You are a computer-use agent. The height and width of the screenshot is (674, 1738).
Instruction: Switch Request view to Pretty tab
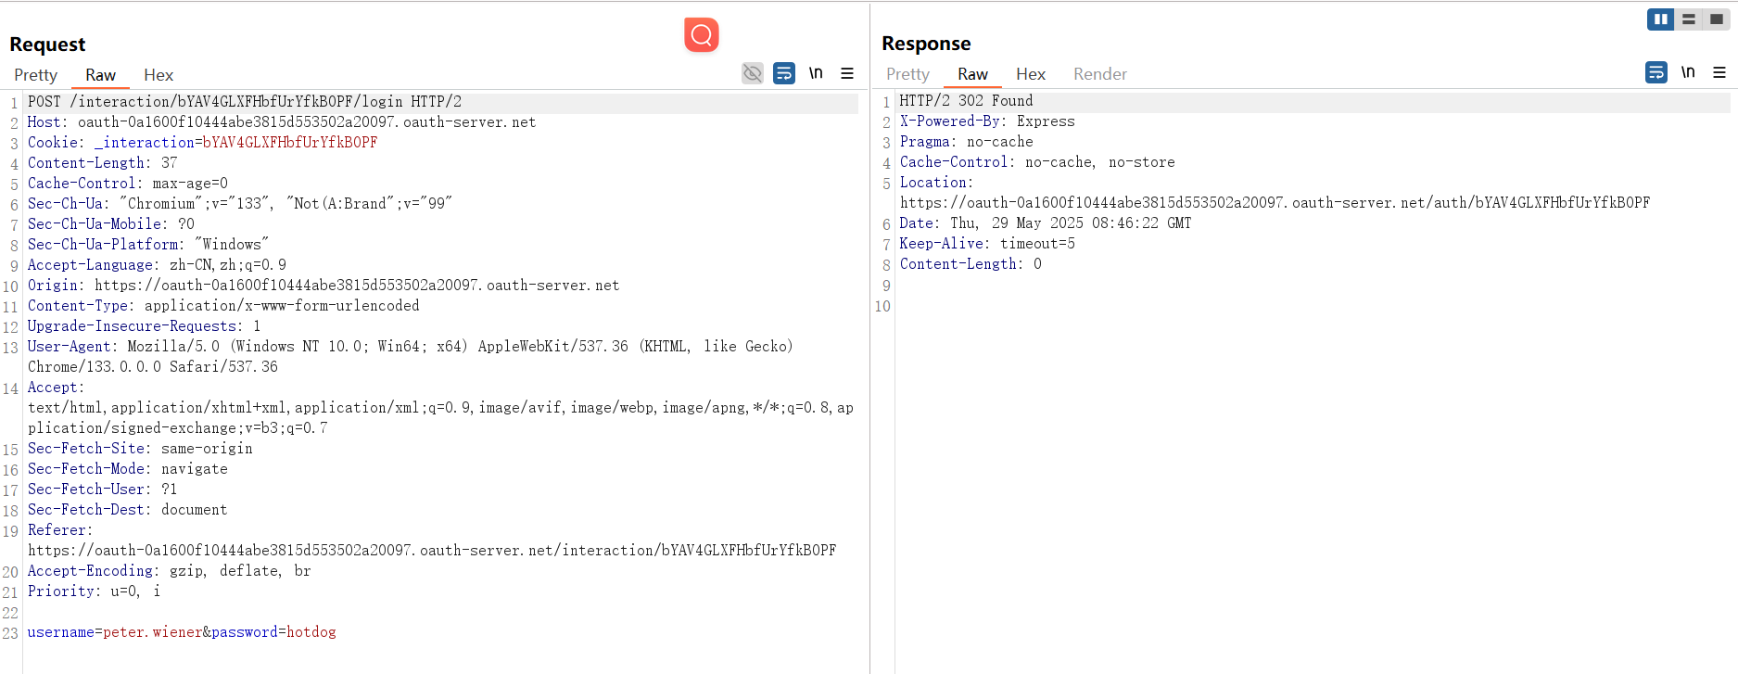(x=35, y=75)
